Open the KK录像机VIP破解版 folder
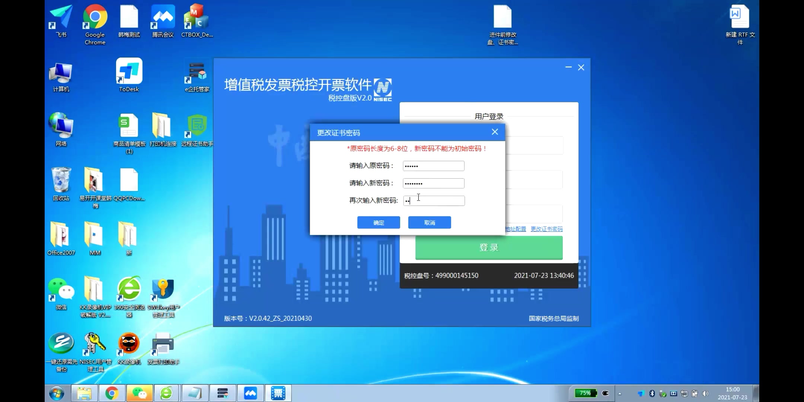Image resolution: width=804 pixels, height=402 pixels. (95, 297)
